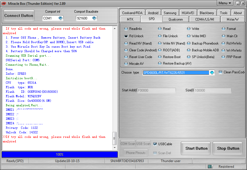Switch to the Android tab
Screen dimensions: 247x170
tap(153, 13)
